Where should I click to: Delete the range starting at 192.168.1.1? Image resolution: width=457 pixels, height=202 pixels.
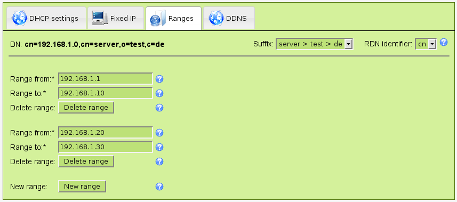point(86,108)
